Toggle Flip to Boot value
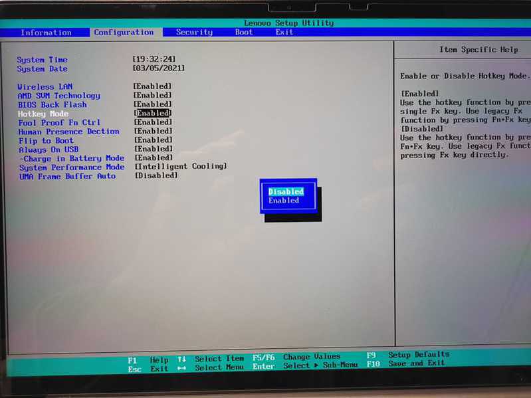Viewport: 531px width, 398px height. 153,140
